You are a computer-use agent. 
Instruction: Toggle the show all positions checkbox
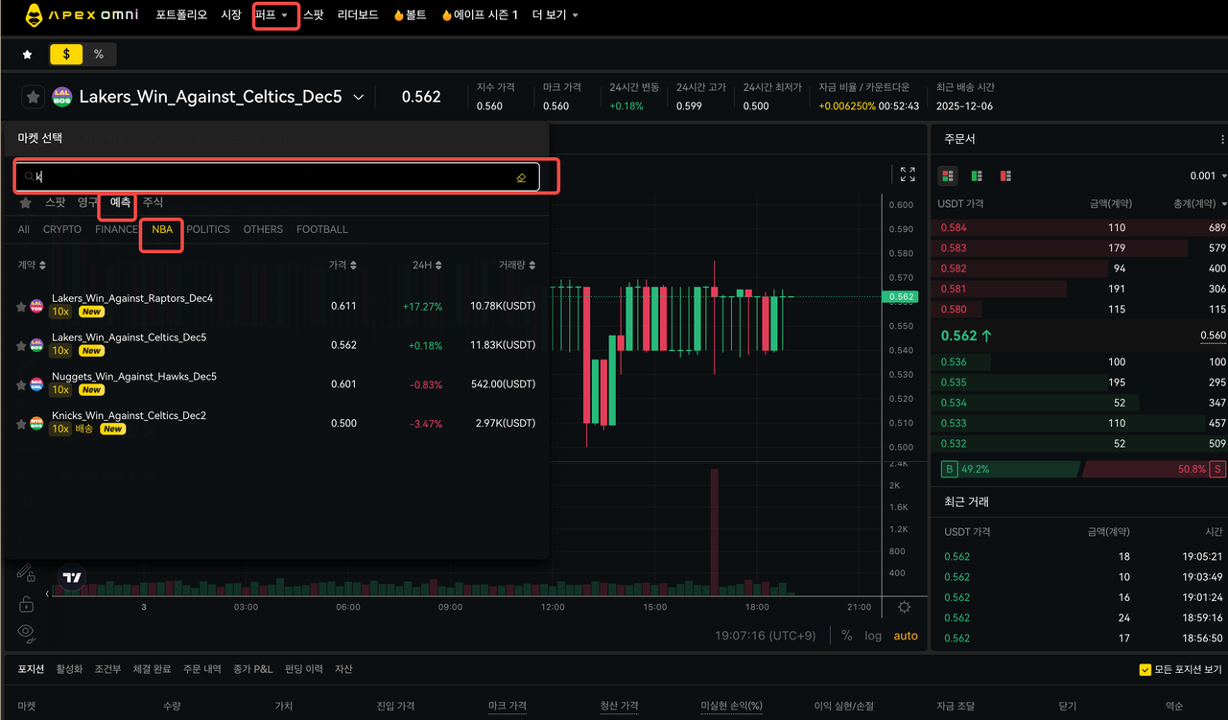pyautogui.click(x=1145, y=669)
